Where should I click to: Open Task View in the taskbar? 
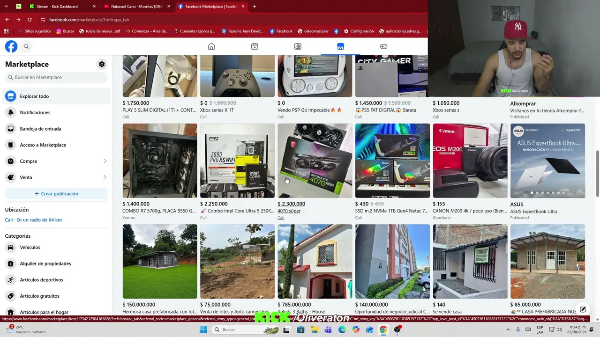coord(286,330)
